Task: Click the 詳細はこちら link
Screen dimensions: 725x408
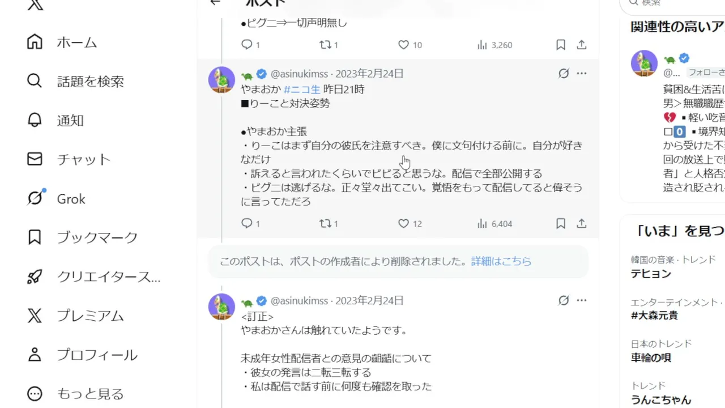Action: (x=501, y=261)
